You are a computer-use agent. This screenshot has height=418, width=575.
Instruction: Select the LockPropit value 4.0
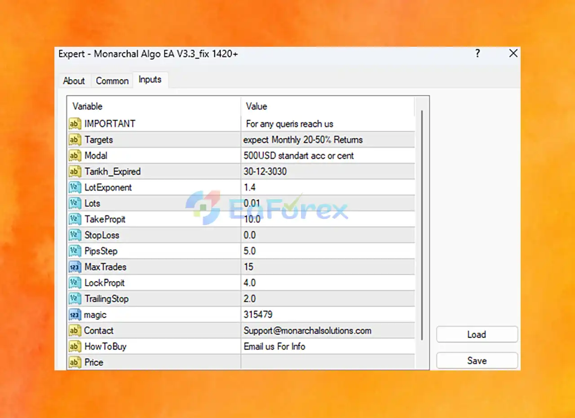tap(250, 283)
